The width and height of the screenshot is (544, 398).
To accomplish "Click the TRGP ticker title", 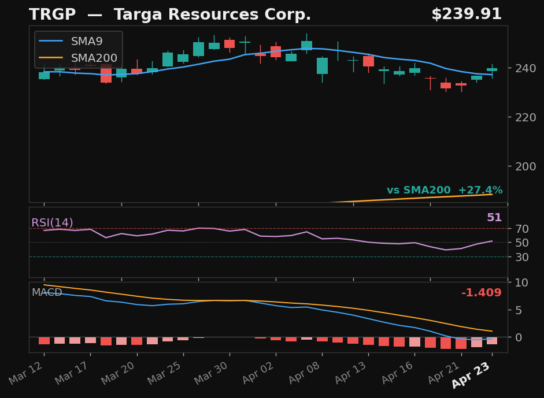I will pos(53,13).
